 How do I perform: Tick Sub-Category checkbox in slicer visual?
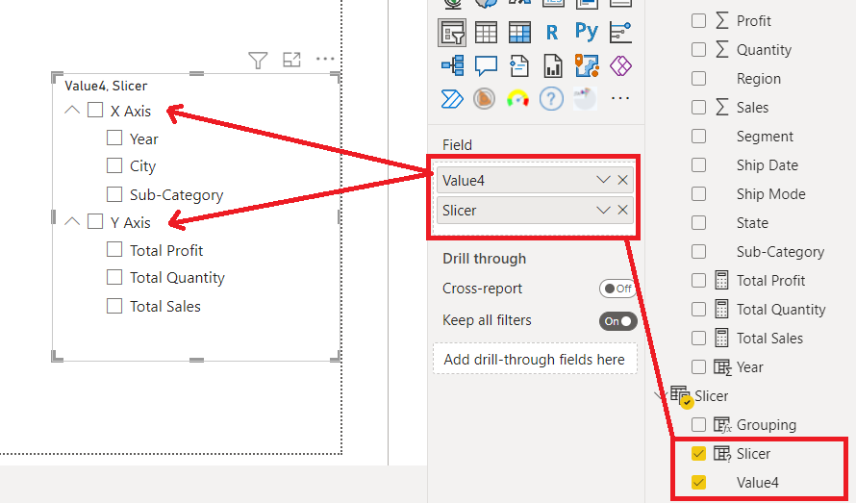pos(114,194)
